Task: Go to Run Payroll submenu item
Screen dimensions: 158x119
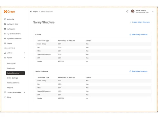Action: point(11,63)
